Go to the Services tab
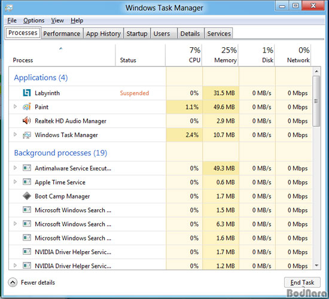Viewport: 329px width, 299px height. [x=219, y=33]
